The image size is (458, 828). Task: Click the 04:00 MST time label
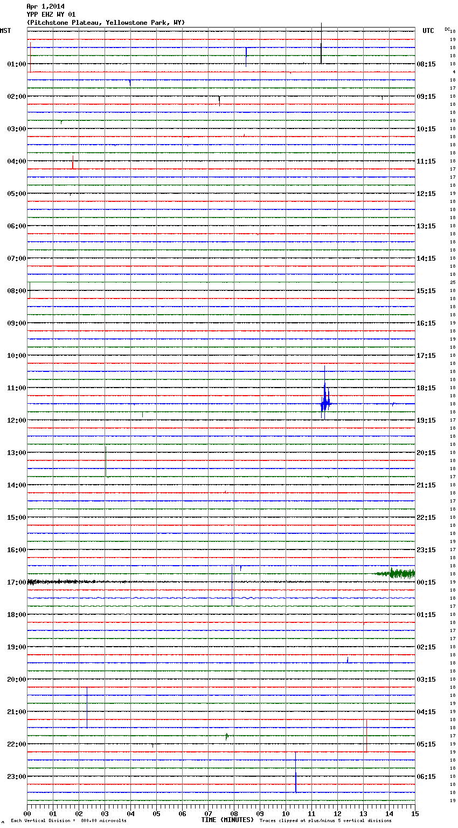coord(17,161)
